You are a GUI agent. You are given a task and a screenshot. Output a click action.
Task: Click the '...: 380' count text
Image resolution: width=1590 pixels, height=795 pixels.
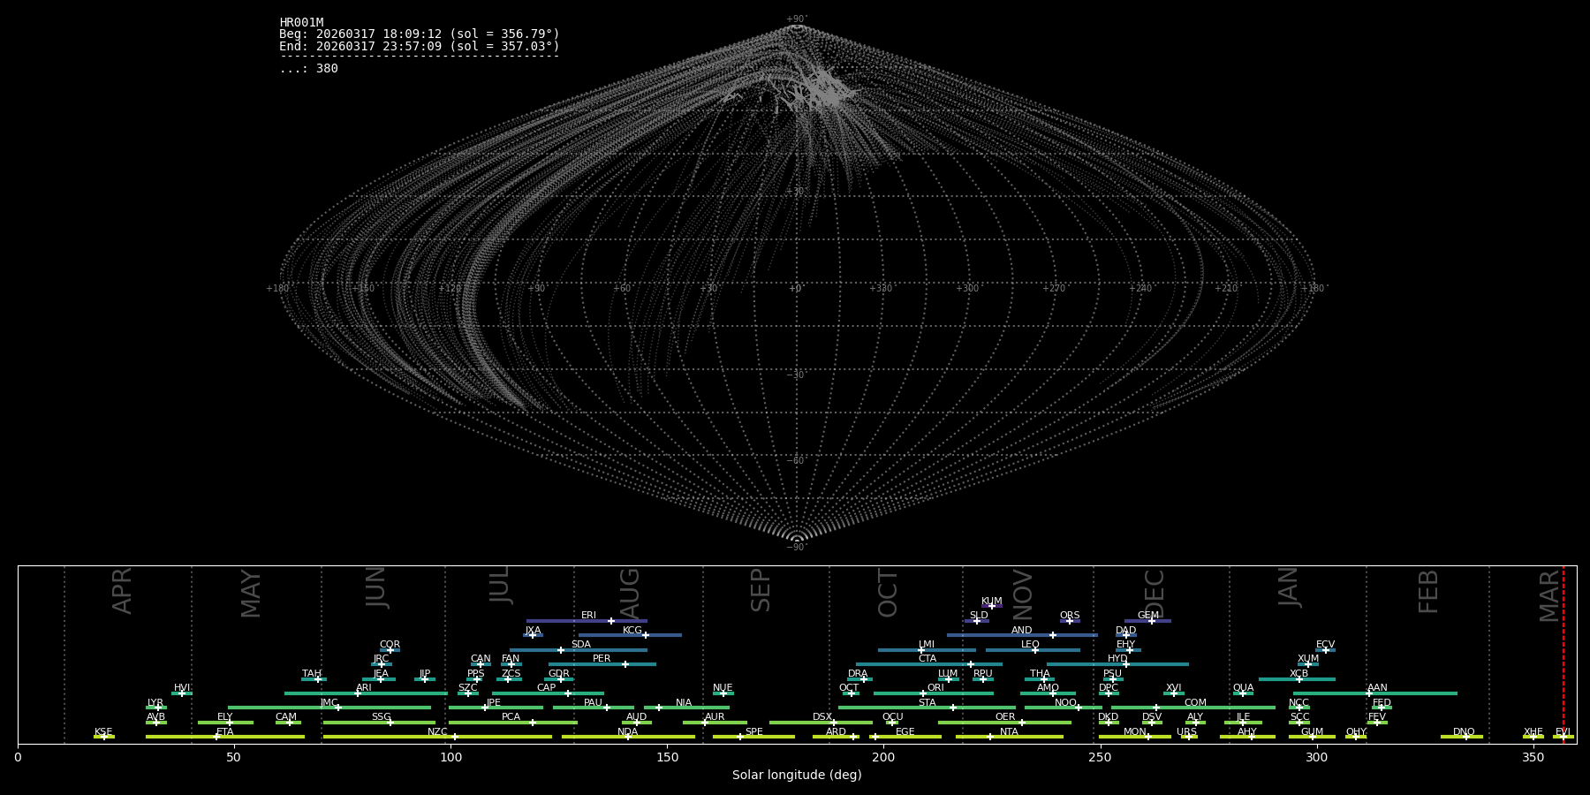tap(308, 69)
